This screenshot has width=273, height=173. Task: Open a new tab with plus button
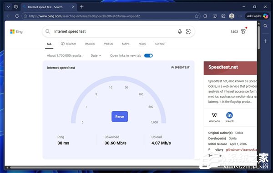81,7
